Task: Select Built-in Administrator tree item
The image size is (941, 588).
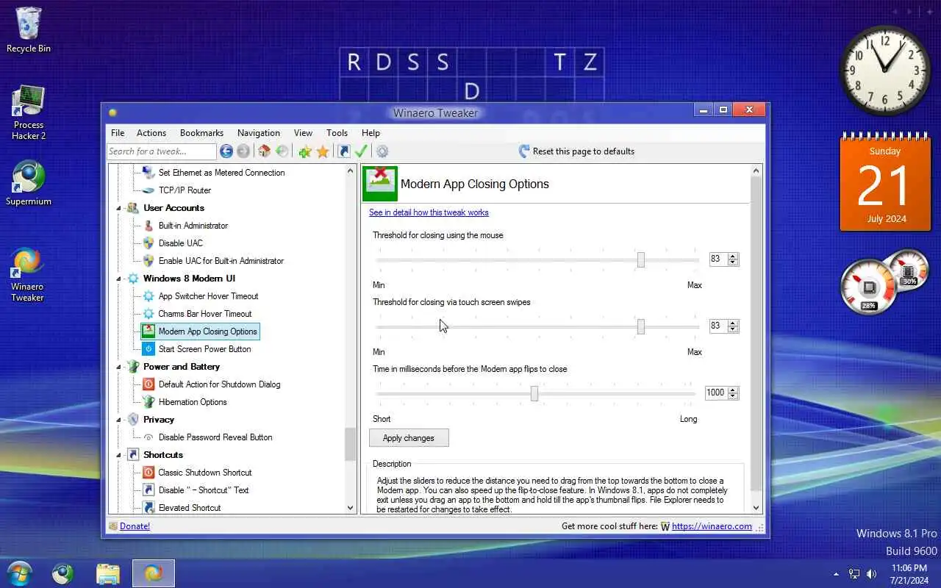Action: pyautogui.click(x=193, y=226)
